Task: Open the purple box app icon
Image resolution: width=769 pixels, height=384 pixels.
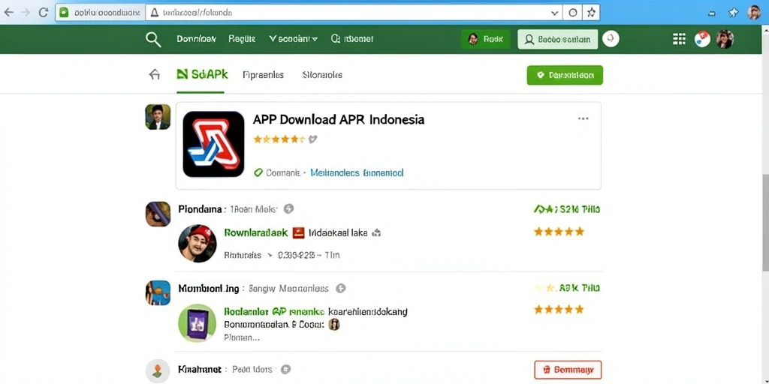Action: pos(198,323)
